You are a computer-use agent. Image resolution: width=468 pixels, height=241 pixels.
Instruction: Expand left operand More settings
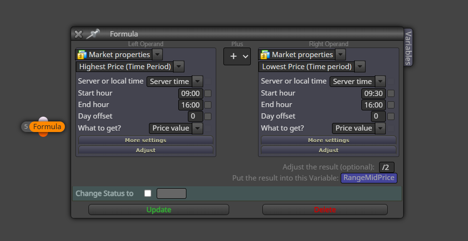click(x=146, y=140)
